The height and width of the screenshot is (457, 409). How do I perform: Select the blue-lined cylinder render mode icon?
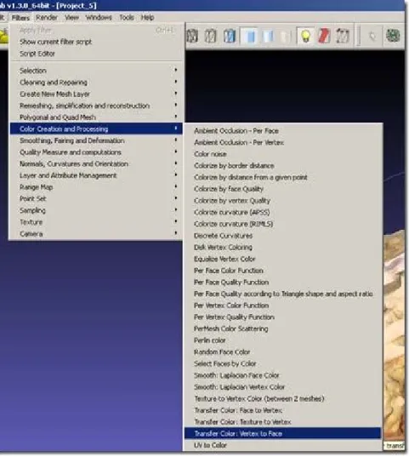[230, 36]
